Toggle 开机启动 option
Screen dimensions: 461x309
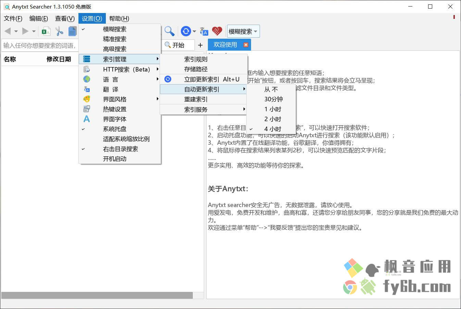click(x=120, y=159)
